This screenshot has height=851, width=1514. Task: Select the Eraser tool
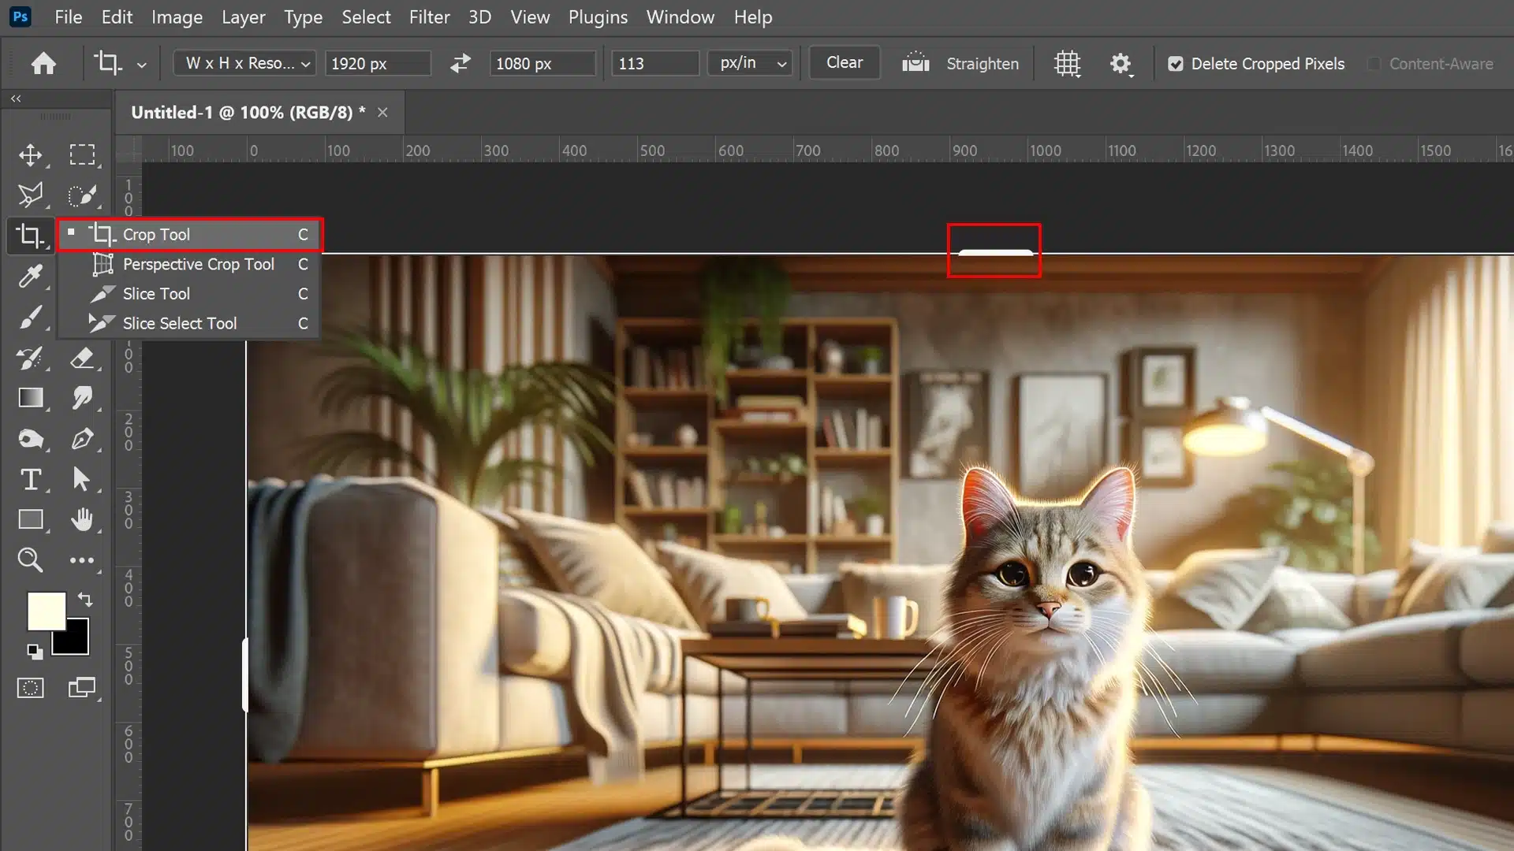tap(82, 358)
